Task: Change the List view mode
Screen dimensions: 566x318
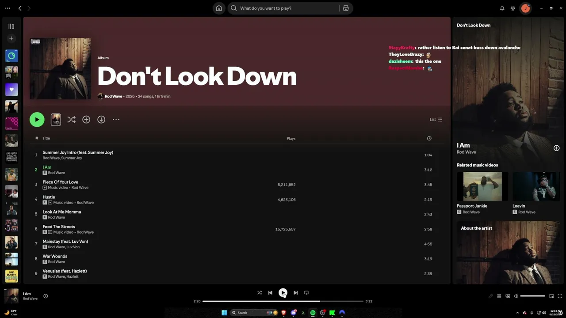Action: tap(436, 119)
